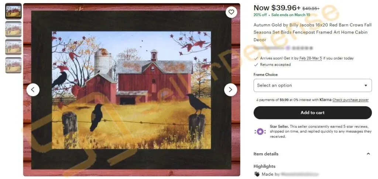Show previous product image with left arrow
The image size is (378, 179).
tap(33, 90)
